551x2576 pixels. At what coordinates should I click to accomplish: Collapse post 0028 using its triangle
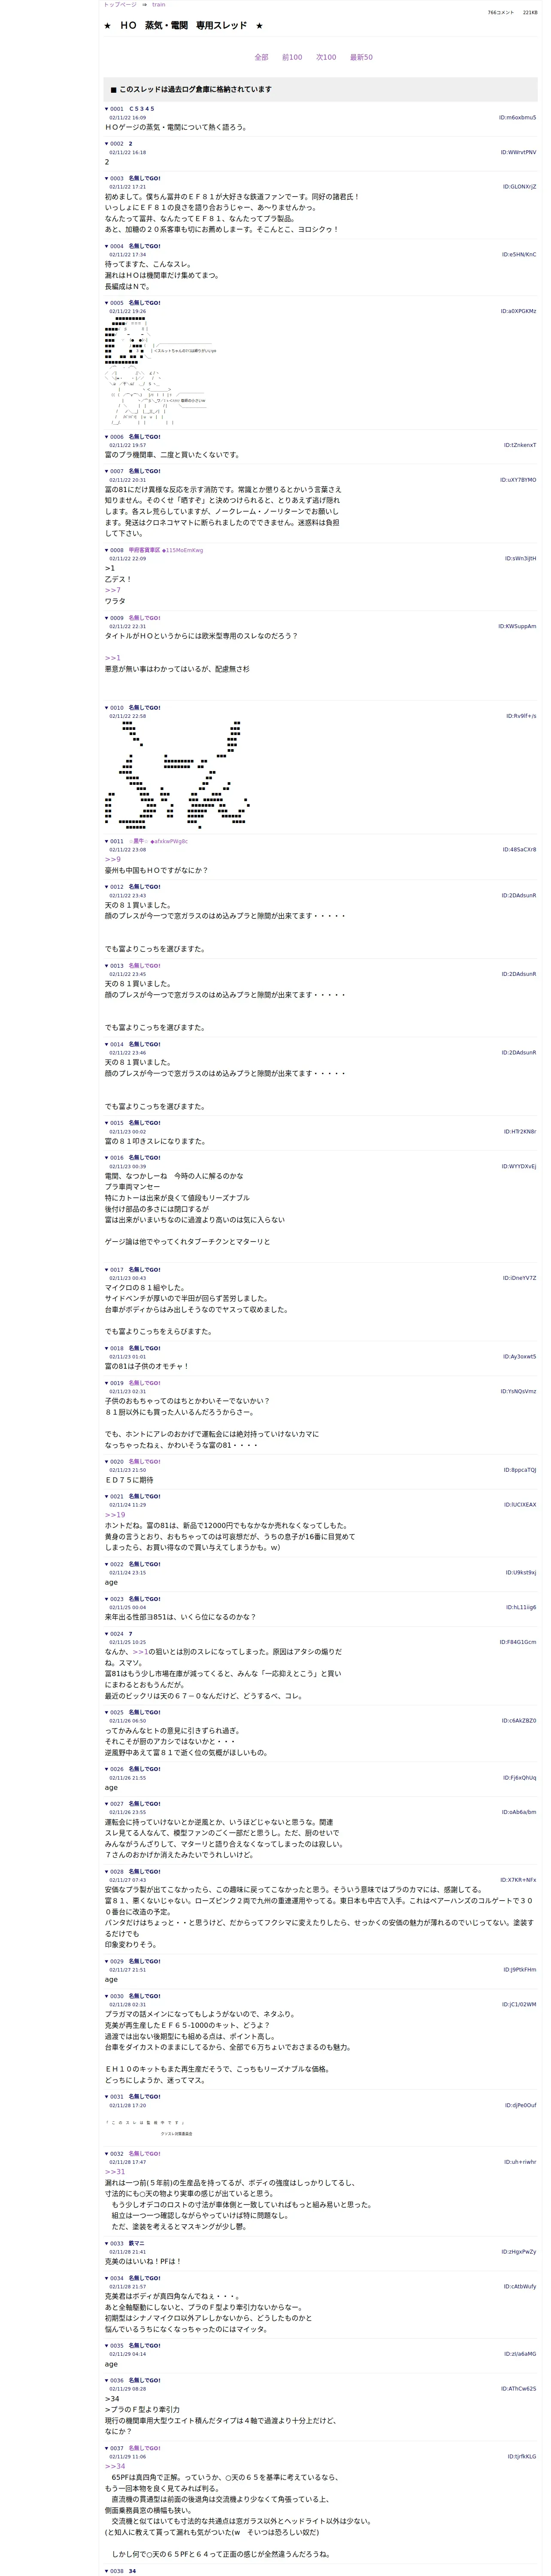pyautogui.click(x=107, y=1871)
